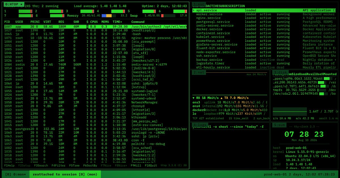
Task: Toggle process tree view with F5Tree
Action: tap(74, 166)
